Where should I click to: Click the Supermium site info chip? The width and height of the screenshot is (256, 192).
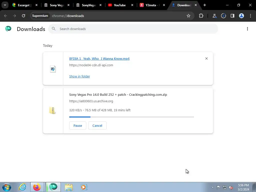(x=40, y=16)
